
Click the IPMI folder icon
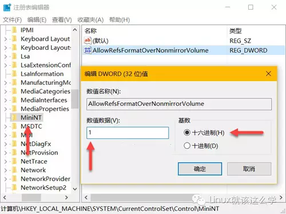[x=14, y=30]
